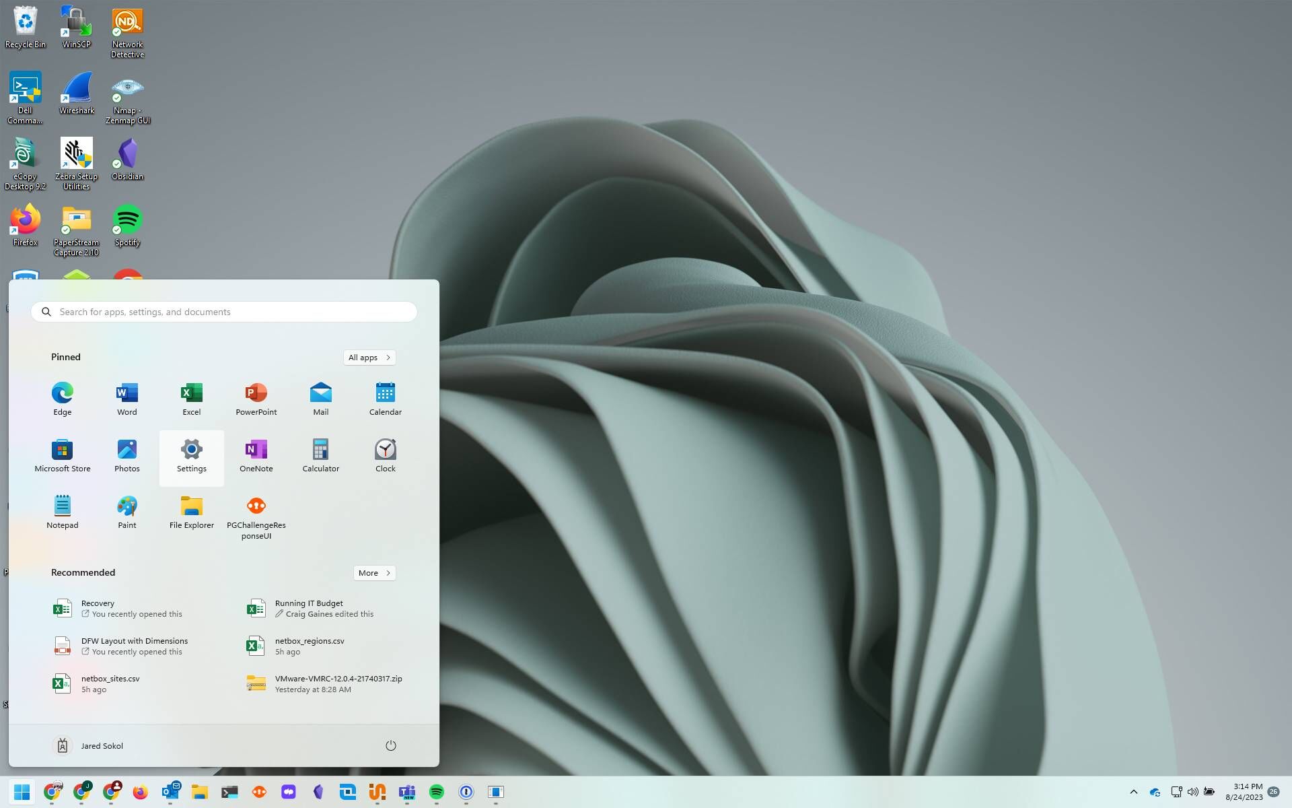Click the power button
Viewport: 1292px width, 808px height.
pos(391,745)
